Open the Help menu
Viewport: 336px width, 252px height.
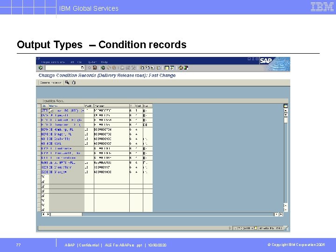point(104,62)
